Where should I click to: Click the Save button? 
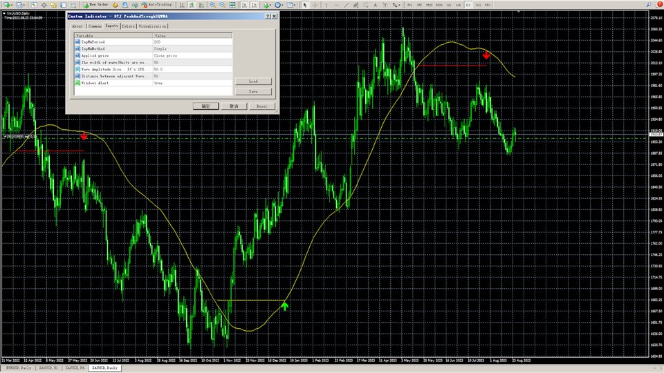(x=253, y=91)
